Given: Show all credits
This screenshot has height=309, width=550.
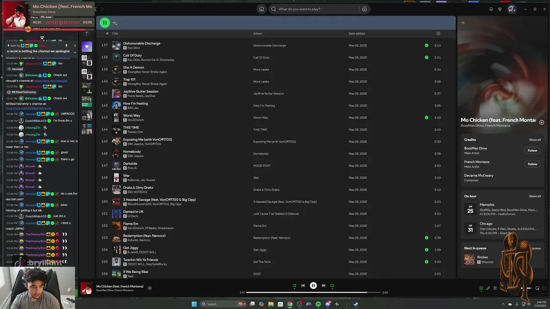Looking at the screenshot, I should (x=535, y=140).
